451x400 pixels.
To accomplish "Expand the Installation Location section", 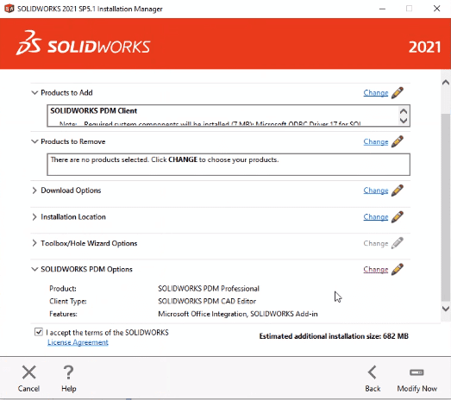I will [x=34, y=217].
